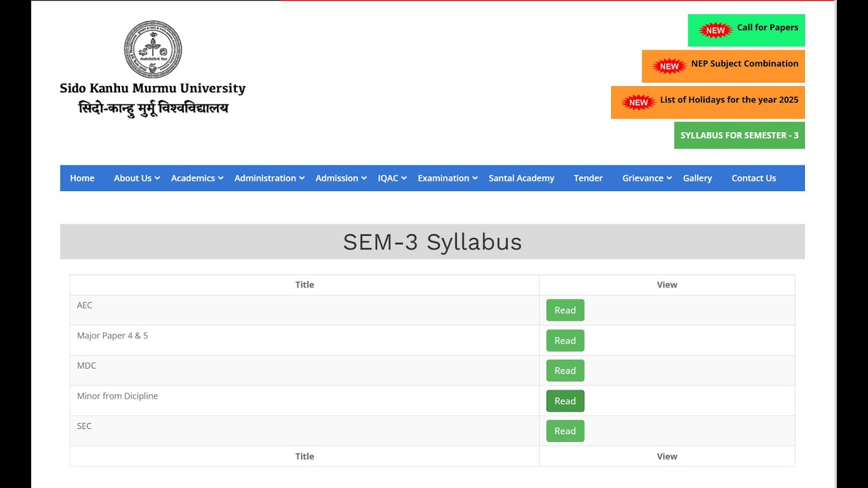Click the university name text under the logo
The height and width of the screenshot is (488, 868).
153,88
